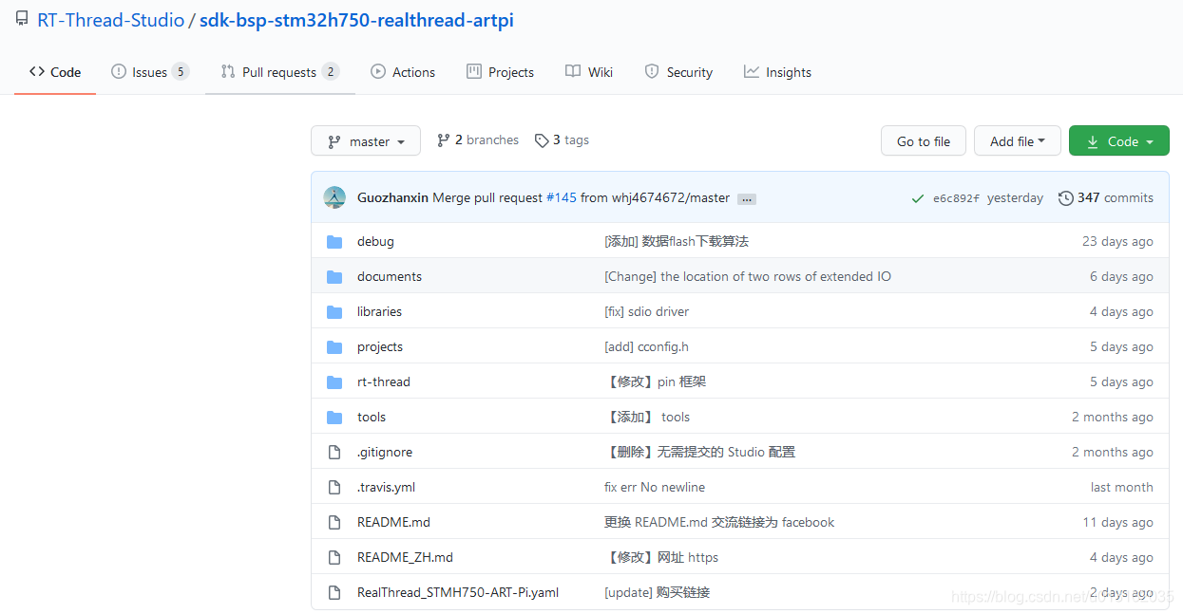Expand the commit message ellipsis button
Viewport: 1183px width, 614px height.
(747, 199)
